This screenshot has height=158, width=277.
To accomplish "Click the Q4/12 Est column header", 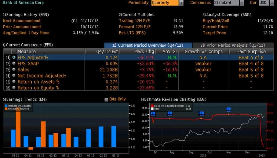I will coord(102,51).
